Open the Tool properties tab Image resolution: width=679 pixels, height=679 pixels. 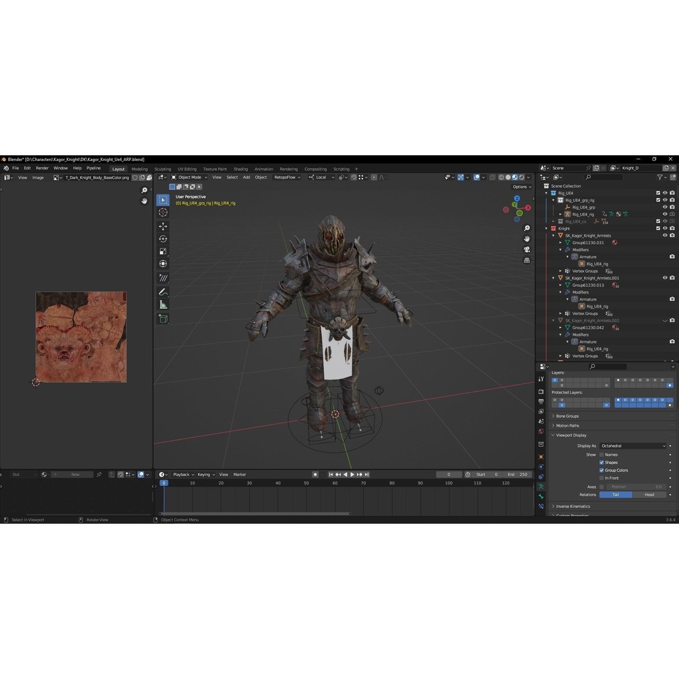coord(541,379)
